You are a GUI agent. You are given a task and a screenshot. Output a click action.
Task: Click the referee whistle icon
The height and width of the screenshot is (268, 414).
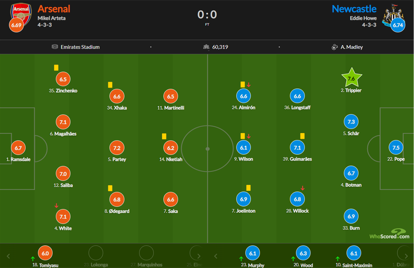pyautogui.click(x=334, y=47)
